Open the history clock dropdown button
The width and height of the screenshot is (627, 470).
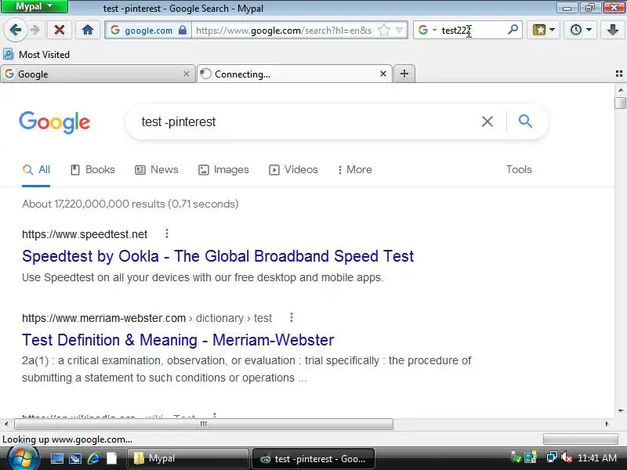point(580,30)
